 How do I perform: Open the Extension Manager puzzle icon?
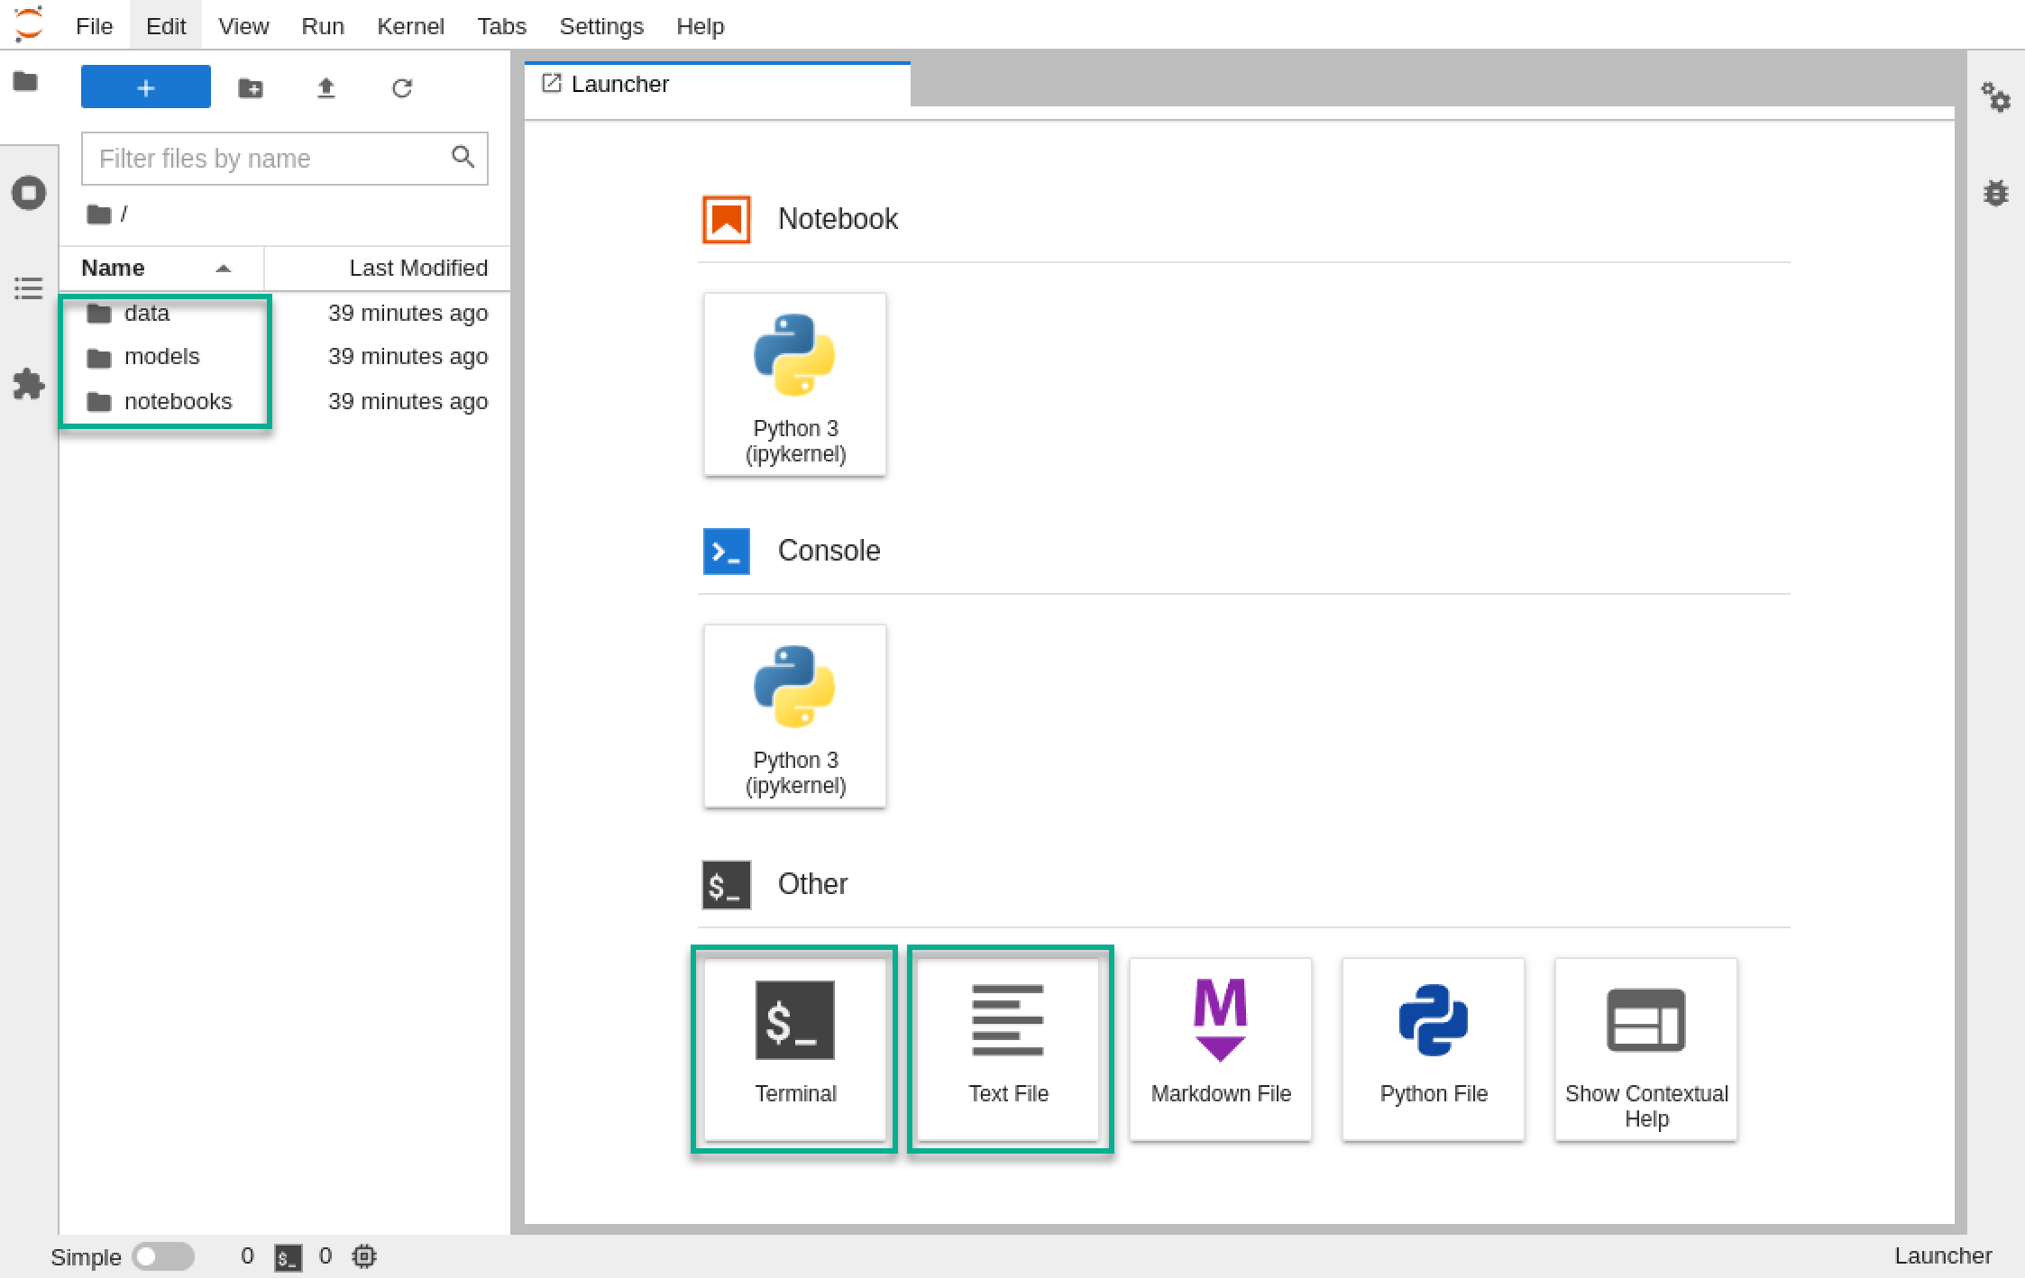[29, 384]
